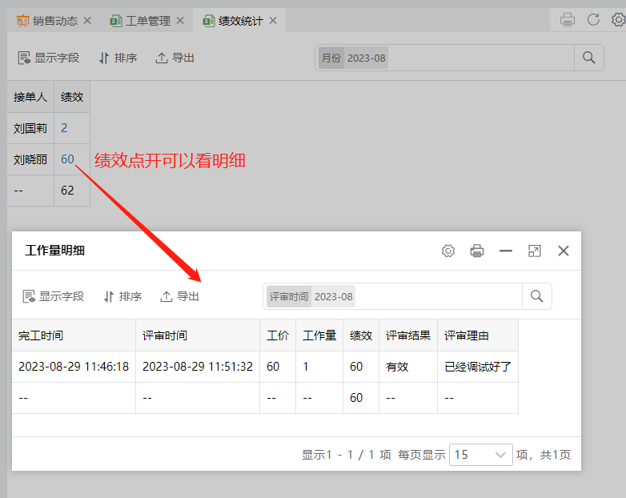Close the 工单管理 tab
The height and width of the screenshot is (498, 626).
(180, 21)
